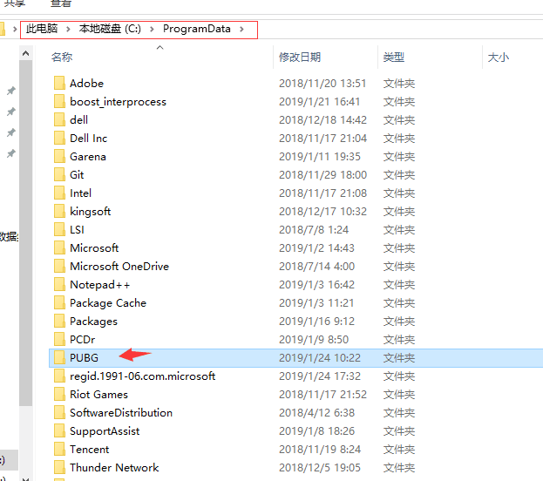Viewport: 543px width, 481px height.
Task: Click the PUBG folder icon
Action: [59, 358]
